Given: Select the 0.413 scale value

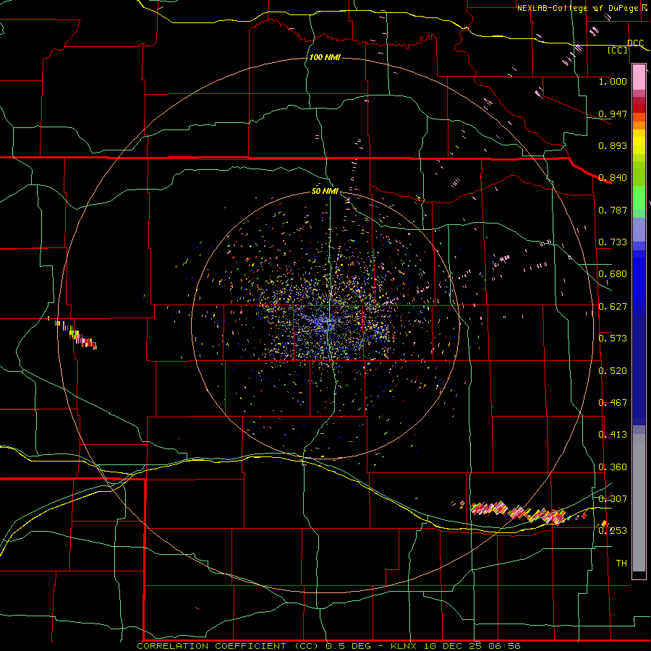Looking at the screenshot, I should pyautogui.click(x=613, y=435).
